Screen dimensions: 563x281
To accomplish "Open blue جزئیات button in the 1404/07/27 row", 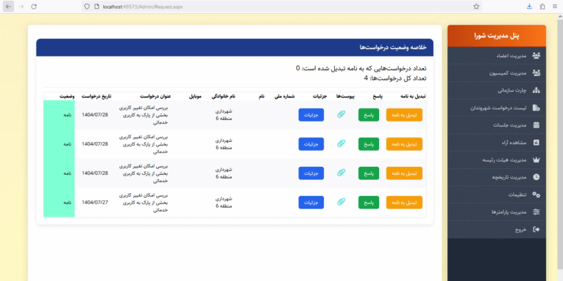I will click(x=311, y=202).
